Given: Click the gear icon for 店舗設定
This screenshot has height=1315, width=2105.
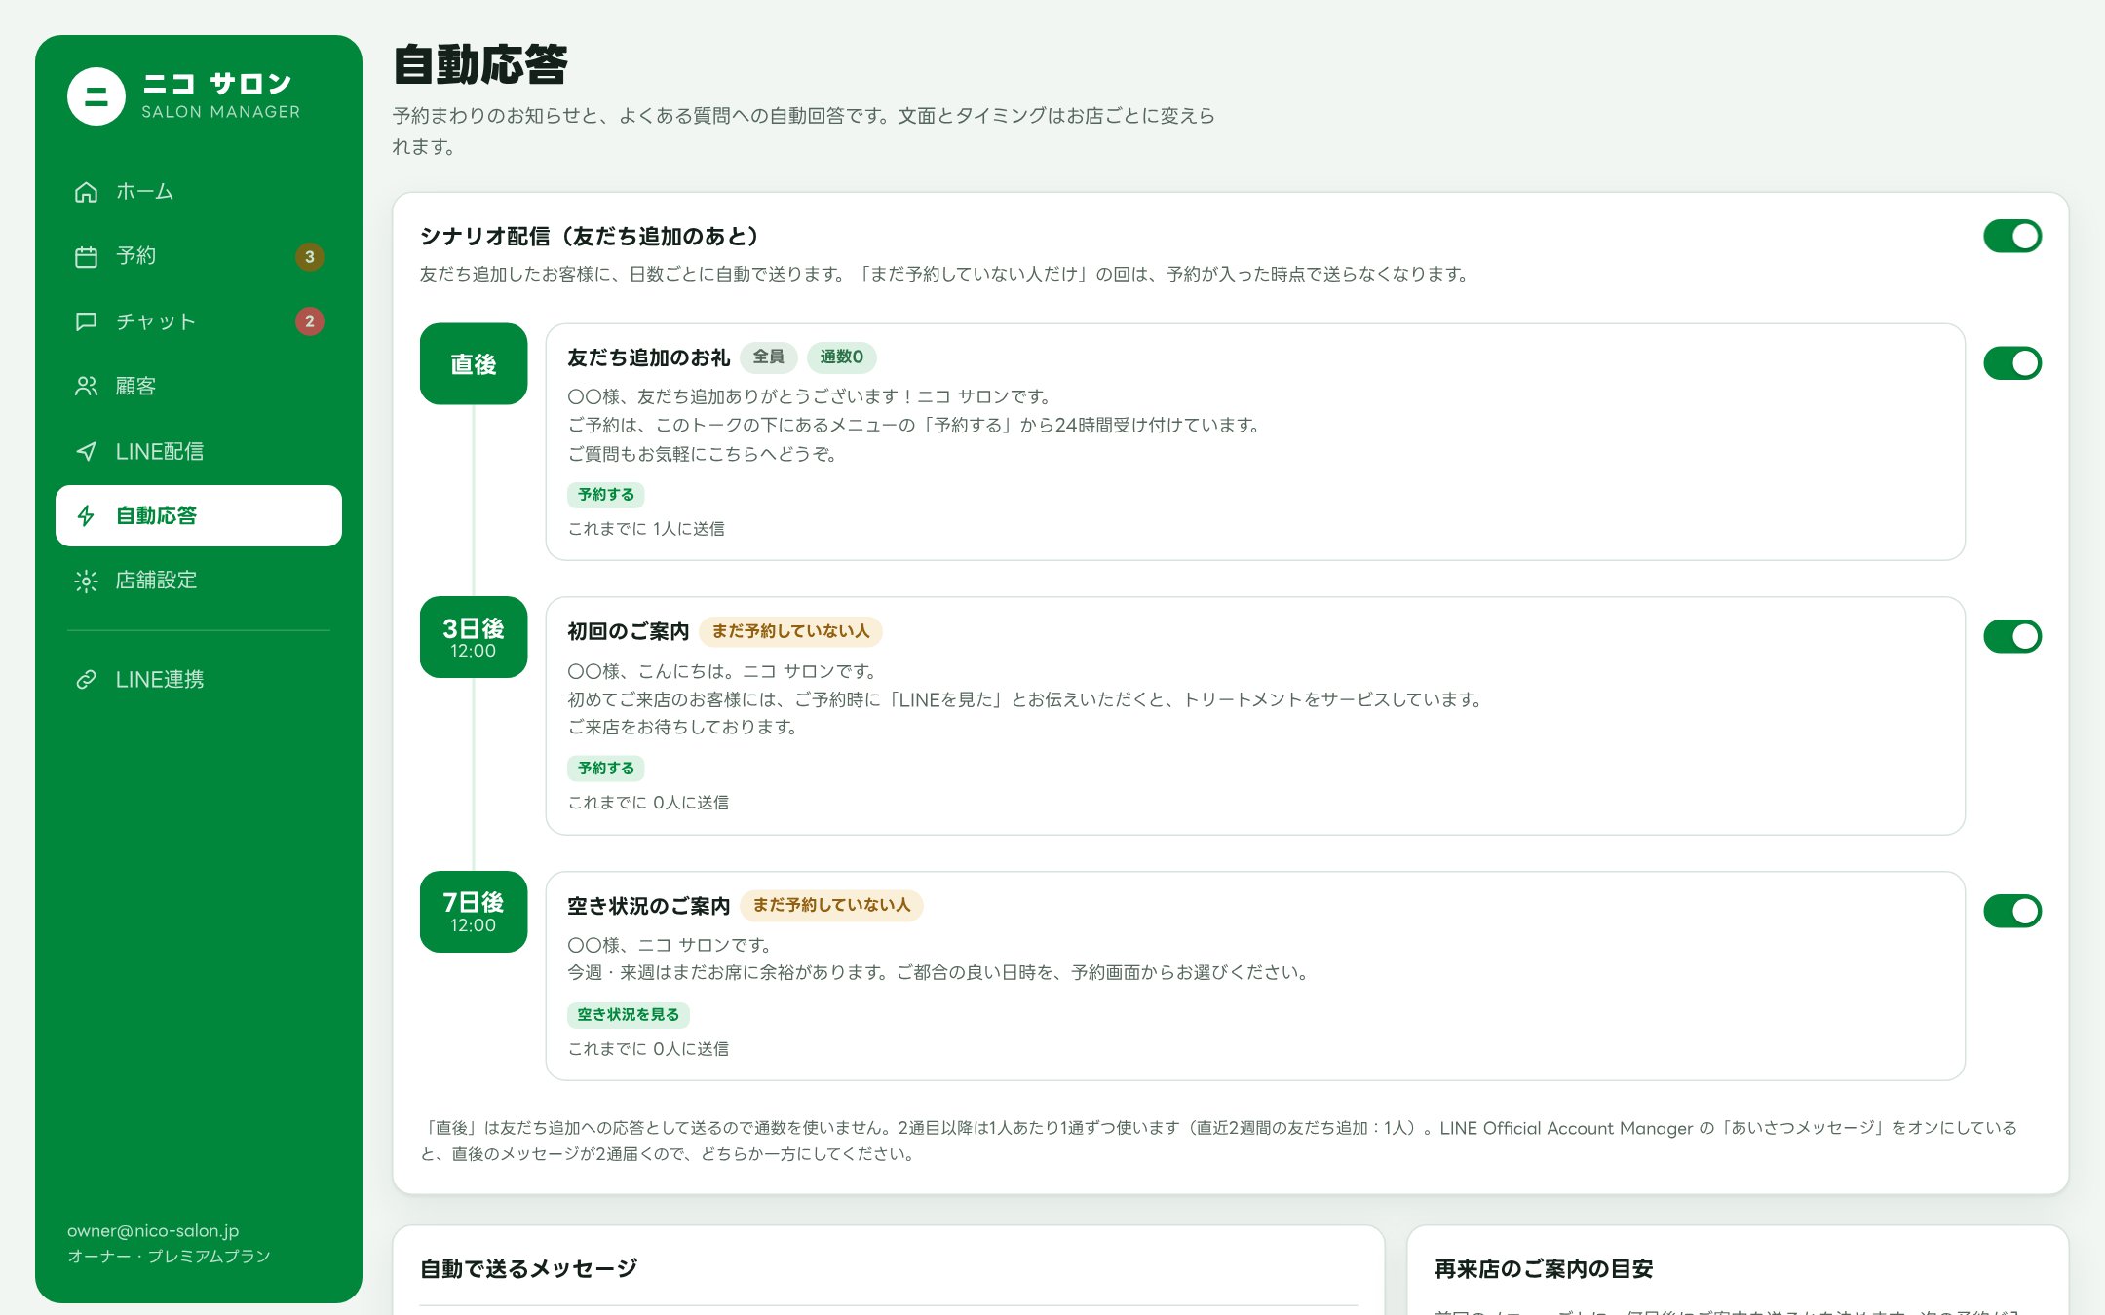Looking at the screenshot, I should click(x=86, y=581).
